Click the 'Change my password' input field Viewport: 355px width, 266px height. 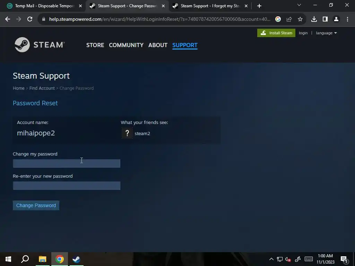pos(67,163)
